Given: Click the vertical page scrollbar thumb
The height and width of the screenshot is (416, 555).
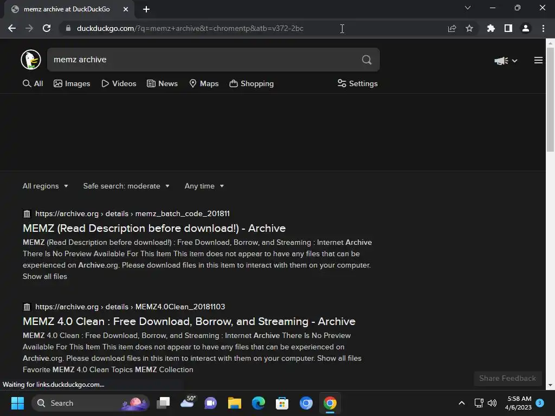Looking at the screenshot, I should click(550, 99).
